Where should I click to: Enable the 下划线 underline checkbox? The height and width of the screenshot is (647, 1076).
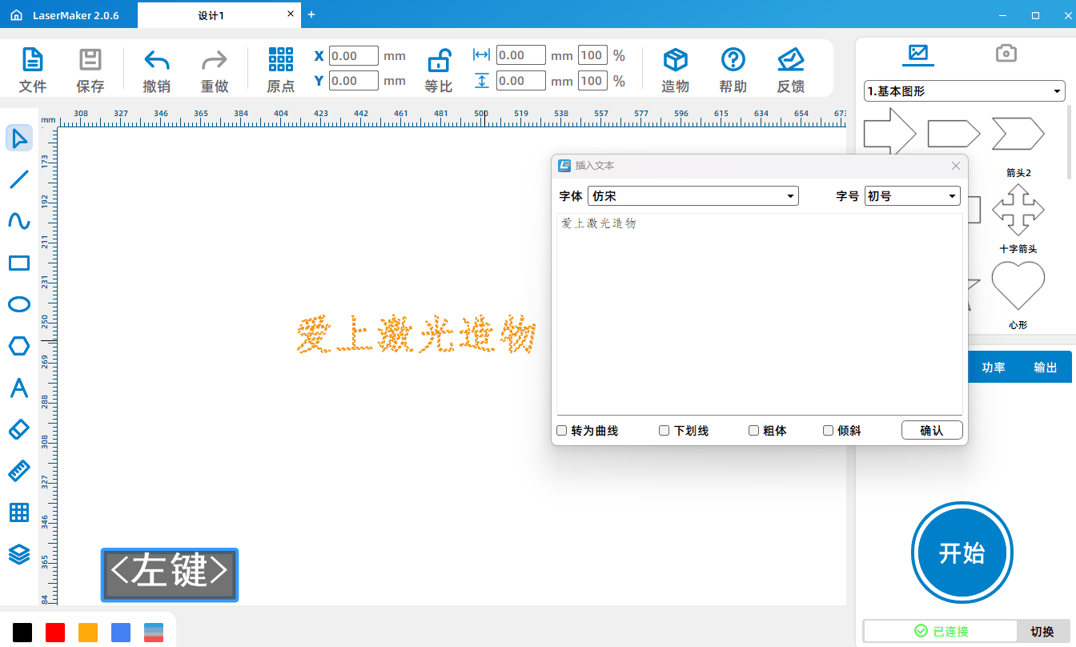click(664, 431)
